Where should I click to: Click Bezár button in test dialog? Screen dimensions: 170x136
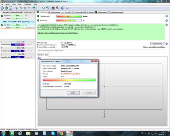coord(73,93)
